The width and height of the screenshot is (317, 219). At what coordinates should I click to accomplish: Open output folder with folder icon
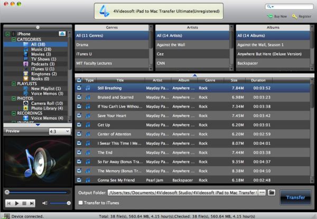coord(272,192)
